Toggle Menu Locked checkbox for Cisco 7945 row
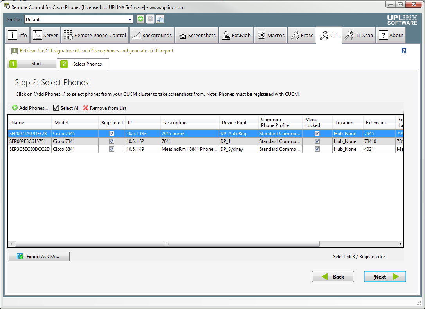This screenshot has height=309, width=425. click(317, 133)
